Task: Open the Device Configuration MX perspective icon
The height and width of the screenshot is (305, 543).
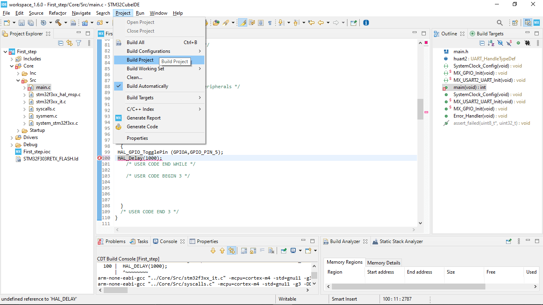Action: [x=537, y=23]
